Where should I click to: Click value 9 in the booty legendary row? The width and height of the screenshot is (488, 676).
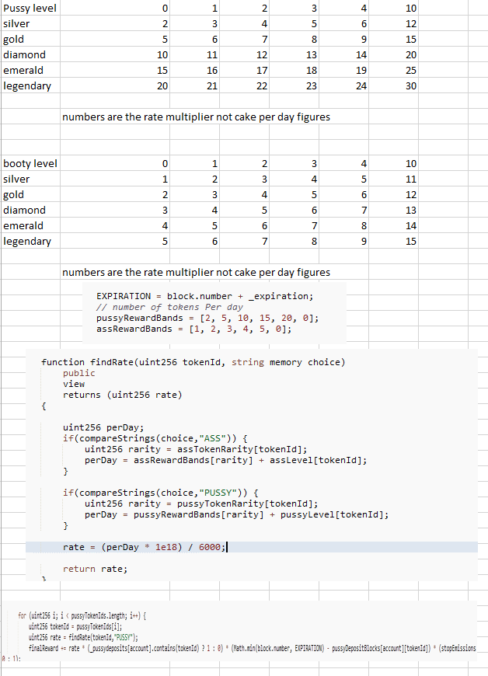coord(343,241)
